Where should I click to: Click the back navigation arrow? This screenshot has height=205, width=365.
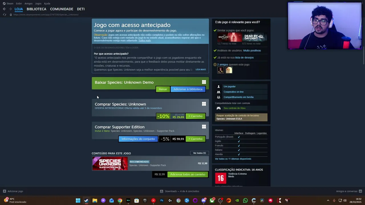coord(4,9)
